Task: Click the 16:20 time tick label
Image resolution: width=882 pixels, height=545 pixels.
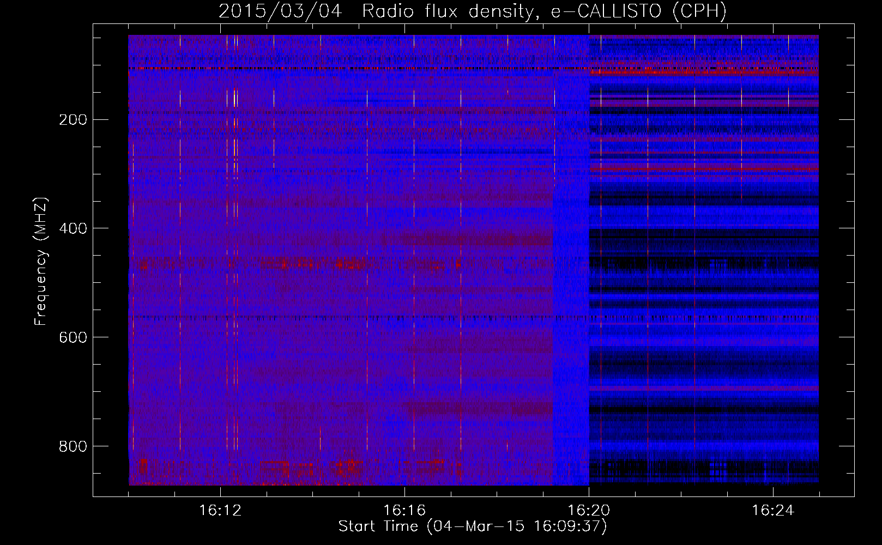Action: (x=589, y=511)
